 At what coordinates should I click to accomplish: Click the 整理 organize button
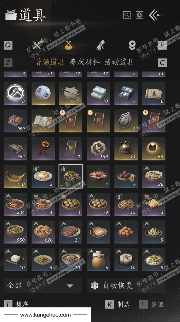[151, 304]
